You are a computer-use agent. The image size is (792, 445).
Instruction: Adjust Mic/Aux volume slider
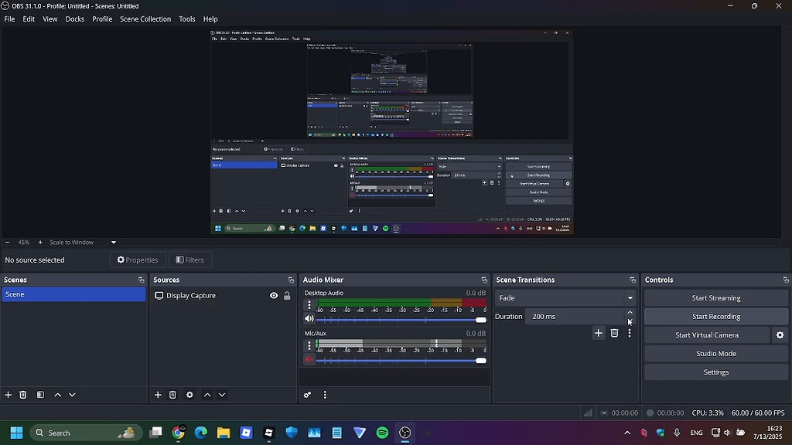coord(401,360)
